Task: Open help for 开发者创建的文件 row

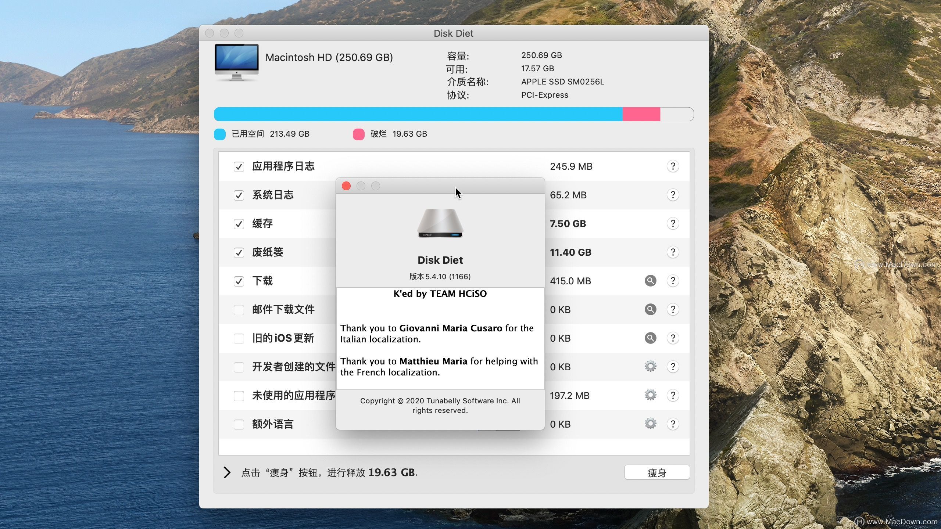Action: [673, 367]
